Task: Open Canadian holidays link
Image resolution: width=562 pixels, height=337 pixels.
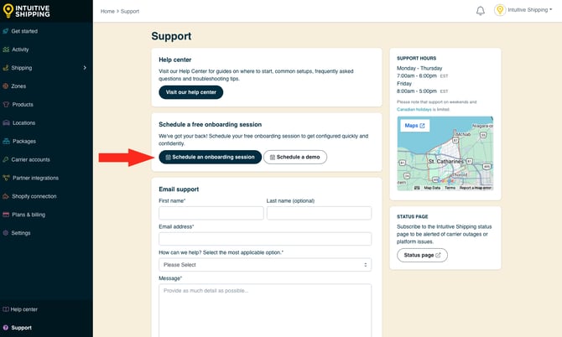Action: coord(414,109)
